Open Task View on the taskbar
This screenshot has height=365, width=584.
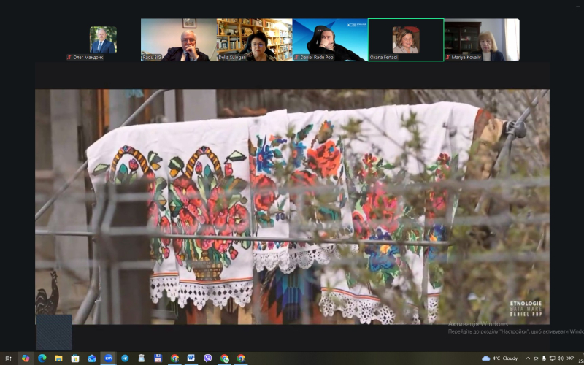pos(9,358)
